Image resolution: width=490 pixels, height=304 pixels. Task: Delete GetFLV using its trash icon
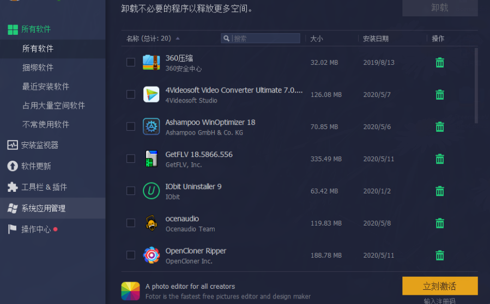click(440, 159)
